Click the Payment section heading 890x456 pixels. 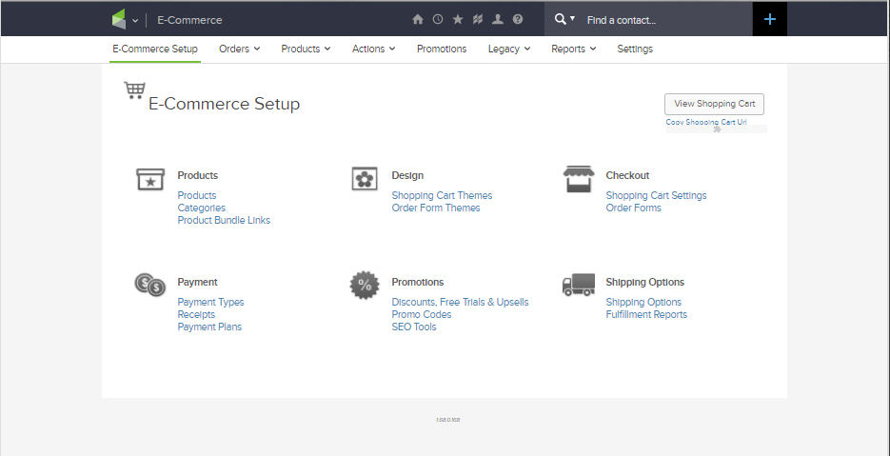pos(198,282)
